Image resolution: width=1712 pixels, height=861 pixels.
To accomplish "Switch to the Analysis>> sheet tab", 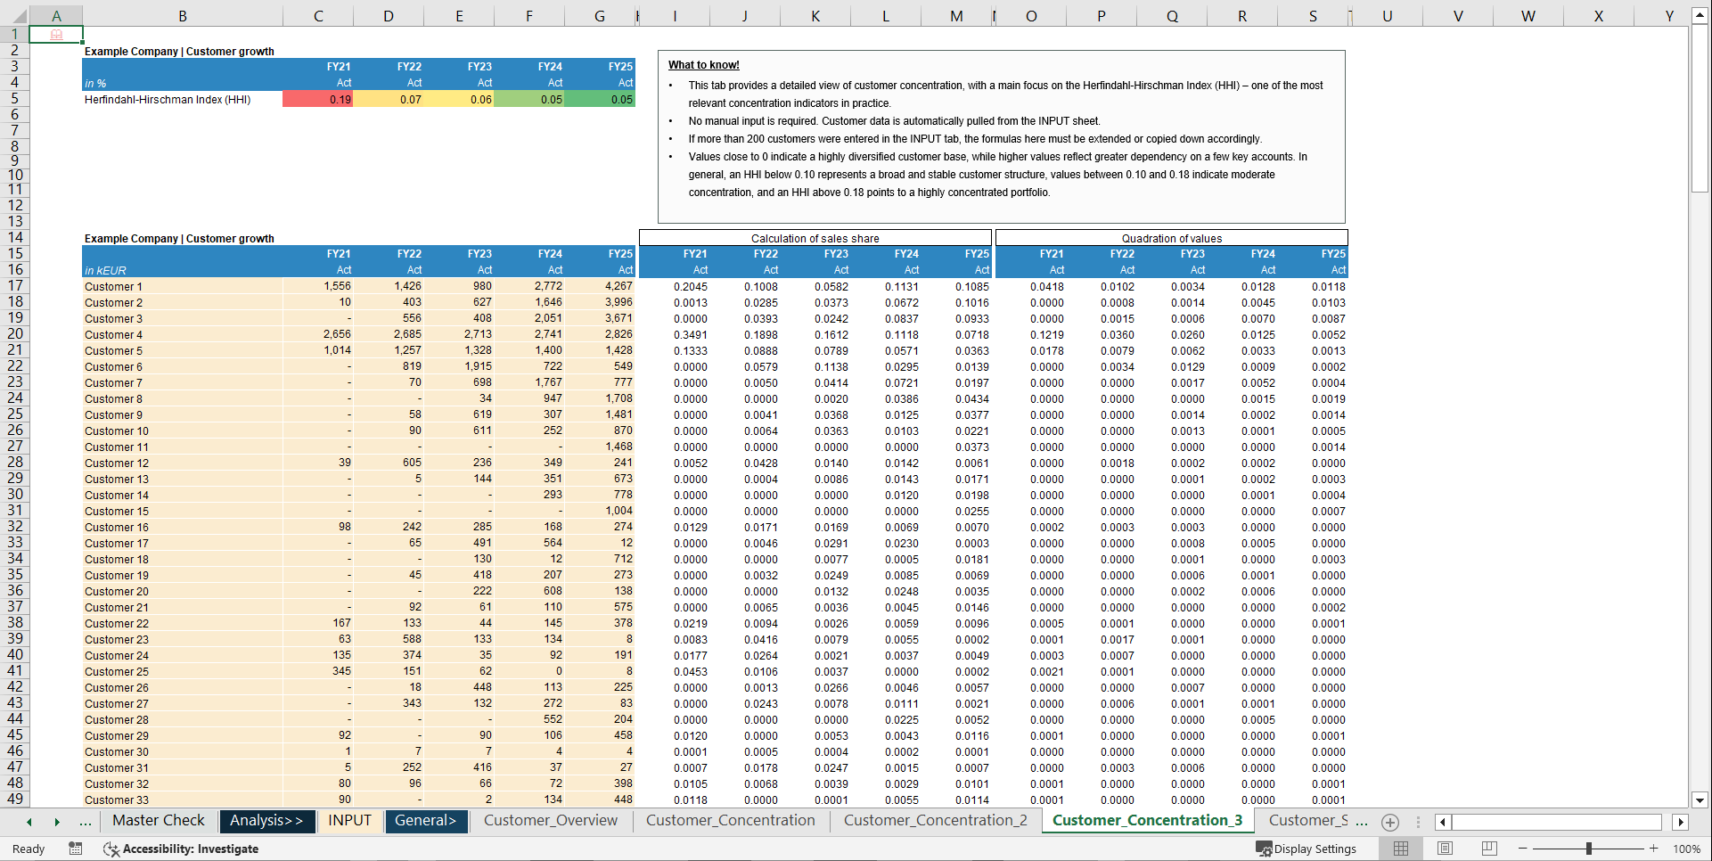I will pyautogui.click(x=266, y=821).
